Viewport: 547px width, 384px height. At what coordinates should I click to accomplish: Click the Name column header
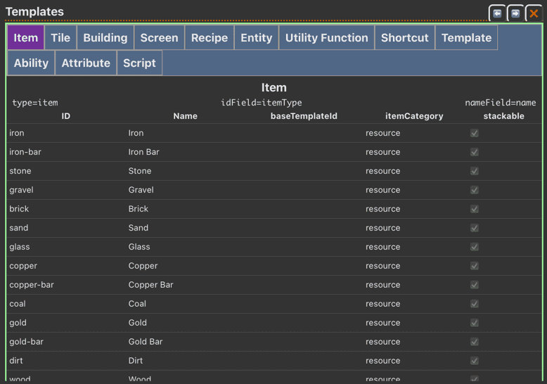pyautogui.click(x=185, y=116)
